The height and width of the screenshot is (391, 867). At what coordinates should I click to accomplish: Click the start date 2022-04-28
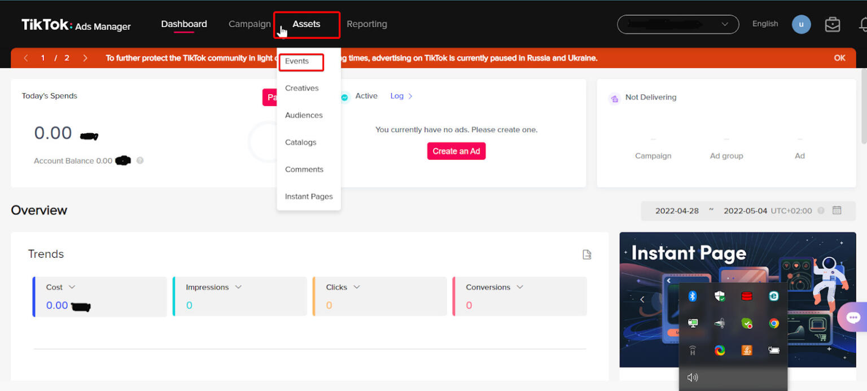click(677, 211)
